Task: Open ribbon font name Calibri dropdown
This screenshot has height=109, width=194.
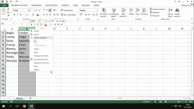Action: [28, 10]
